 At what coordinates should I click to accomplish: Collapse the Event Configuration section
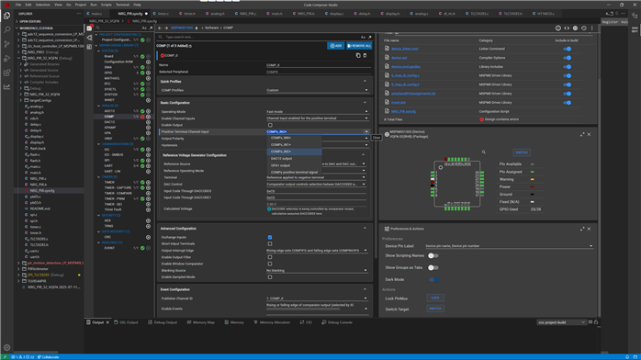coord(365,289)
